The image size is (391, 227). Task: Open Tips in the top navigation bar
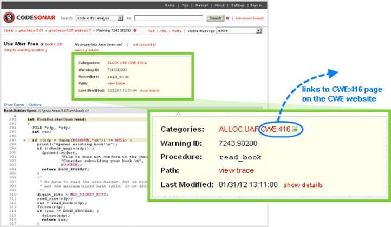tap(185, 5)
